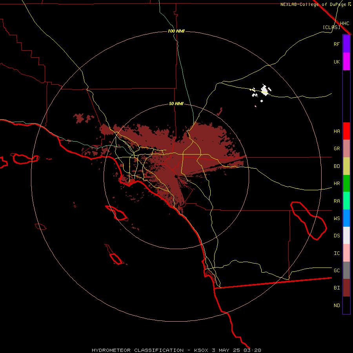Click the 'NEXLAB-College of DuPage' credit text
Viewport: 353px width, 353px height.
[313, 4]
